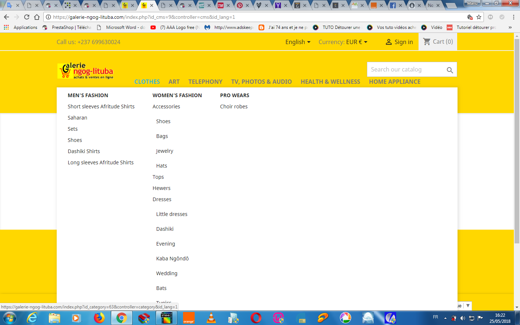Image resolution: width=520 pixels, height=325 pixels.
Task: Click the search magnifier icon
Action: tap(450, 70)
